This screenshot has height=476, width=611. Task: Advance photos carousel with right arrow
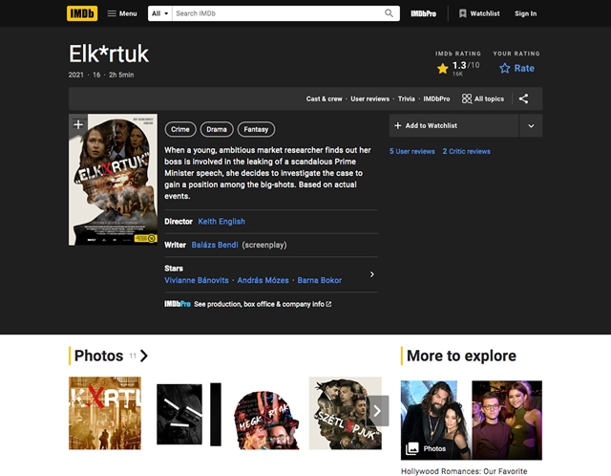click(377, 411)
